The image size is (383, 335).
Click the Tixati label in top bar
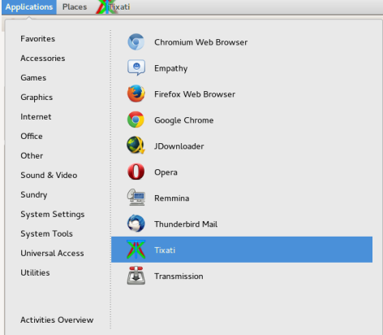[119, 7]
